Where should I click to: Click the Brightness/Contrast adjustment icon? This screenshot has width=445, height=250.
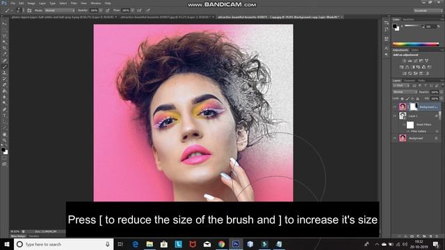[x=404, y=60]
